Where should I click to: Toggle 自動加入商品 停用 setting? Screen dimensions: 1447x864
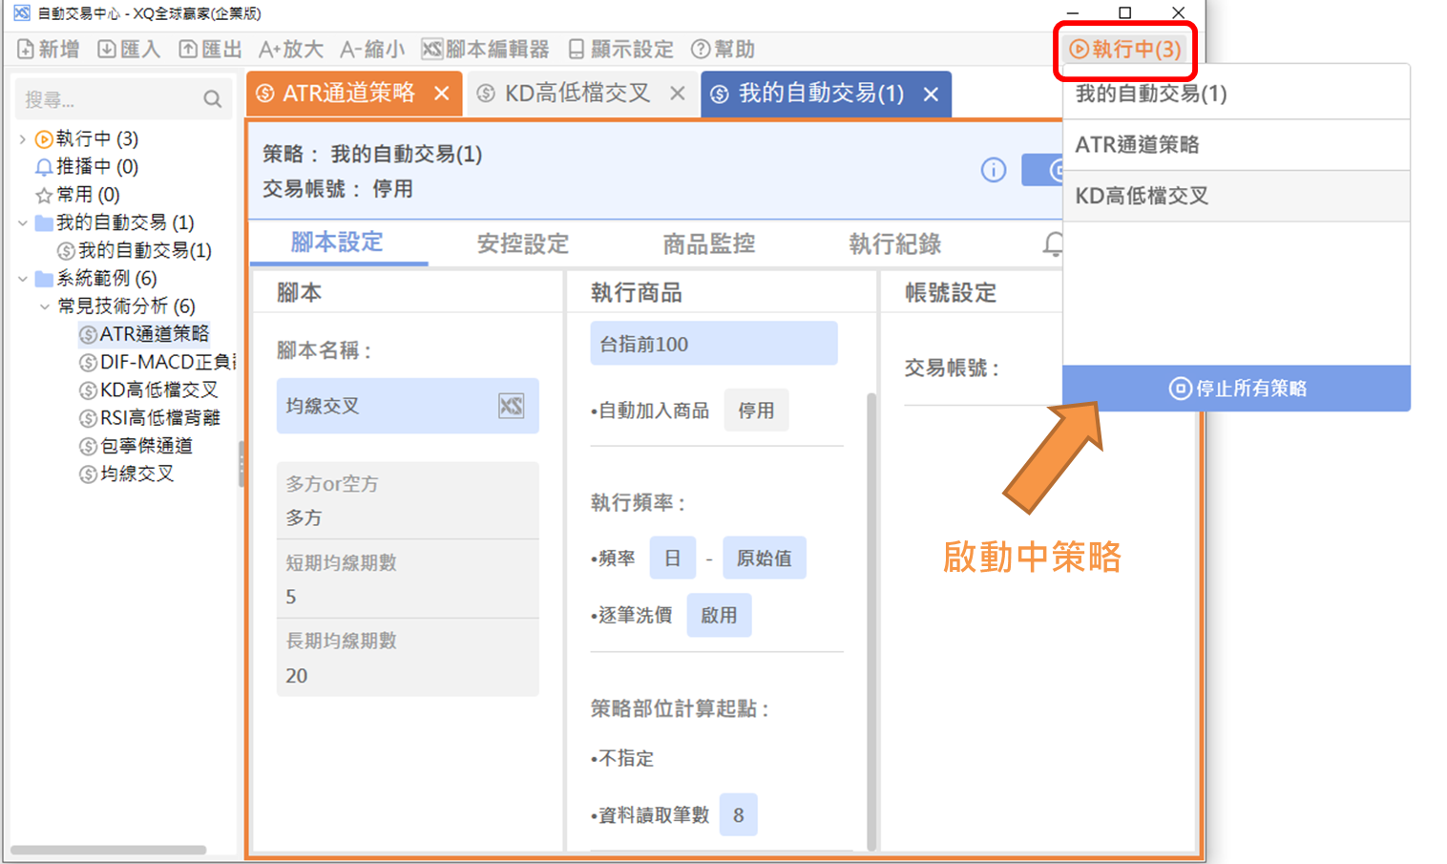(755, 411)
